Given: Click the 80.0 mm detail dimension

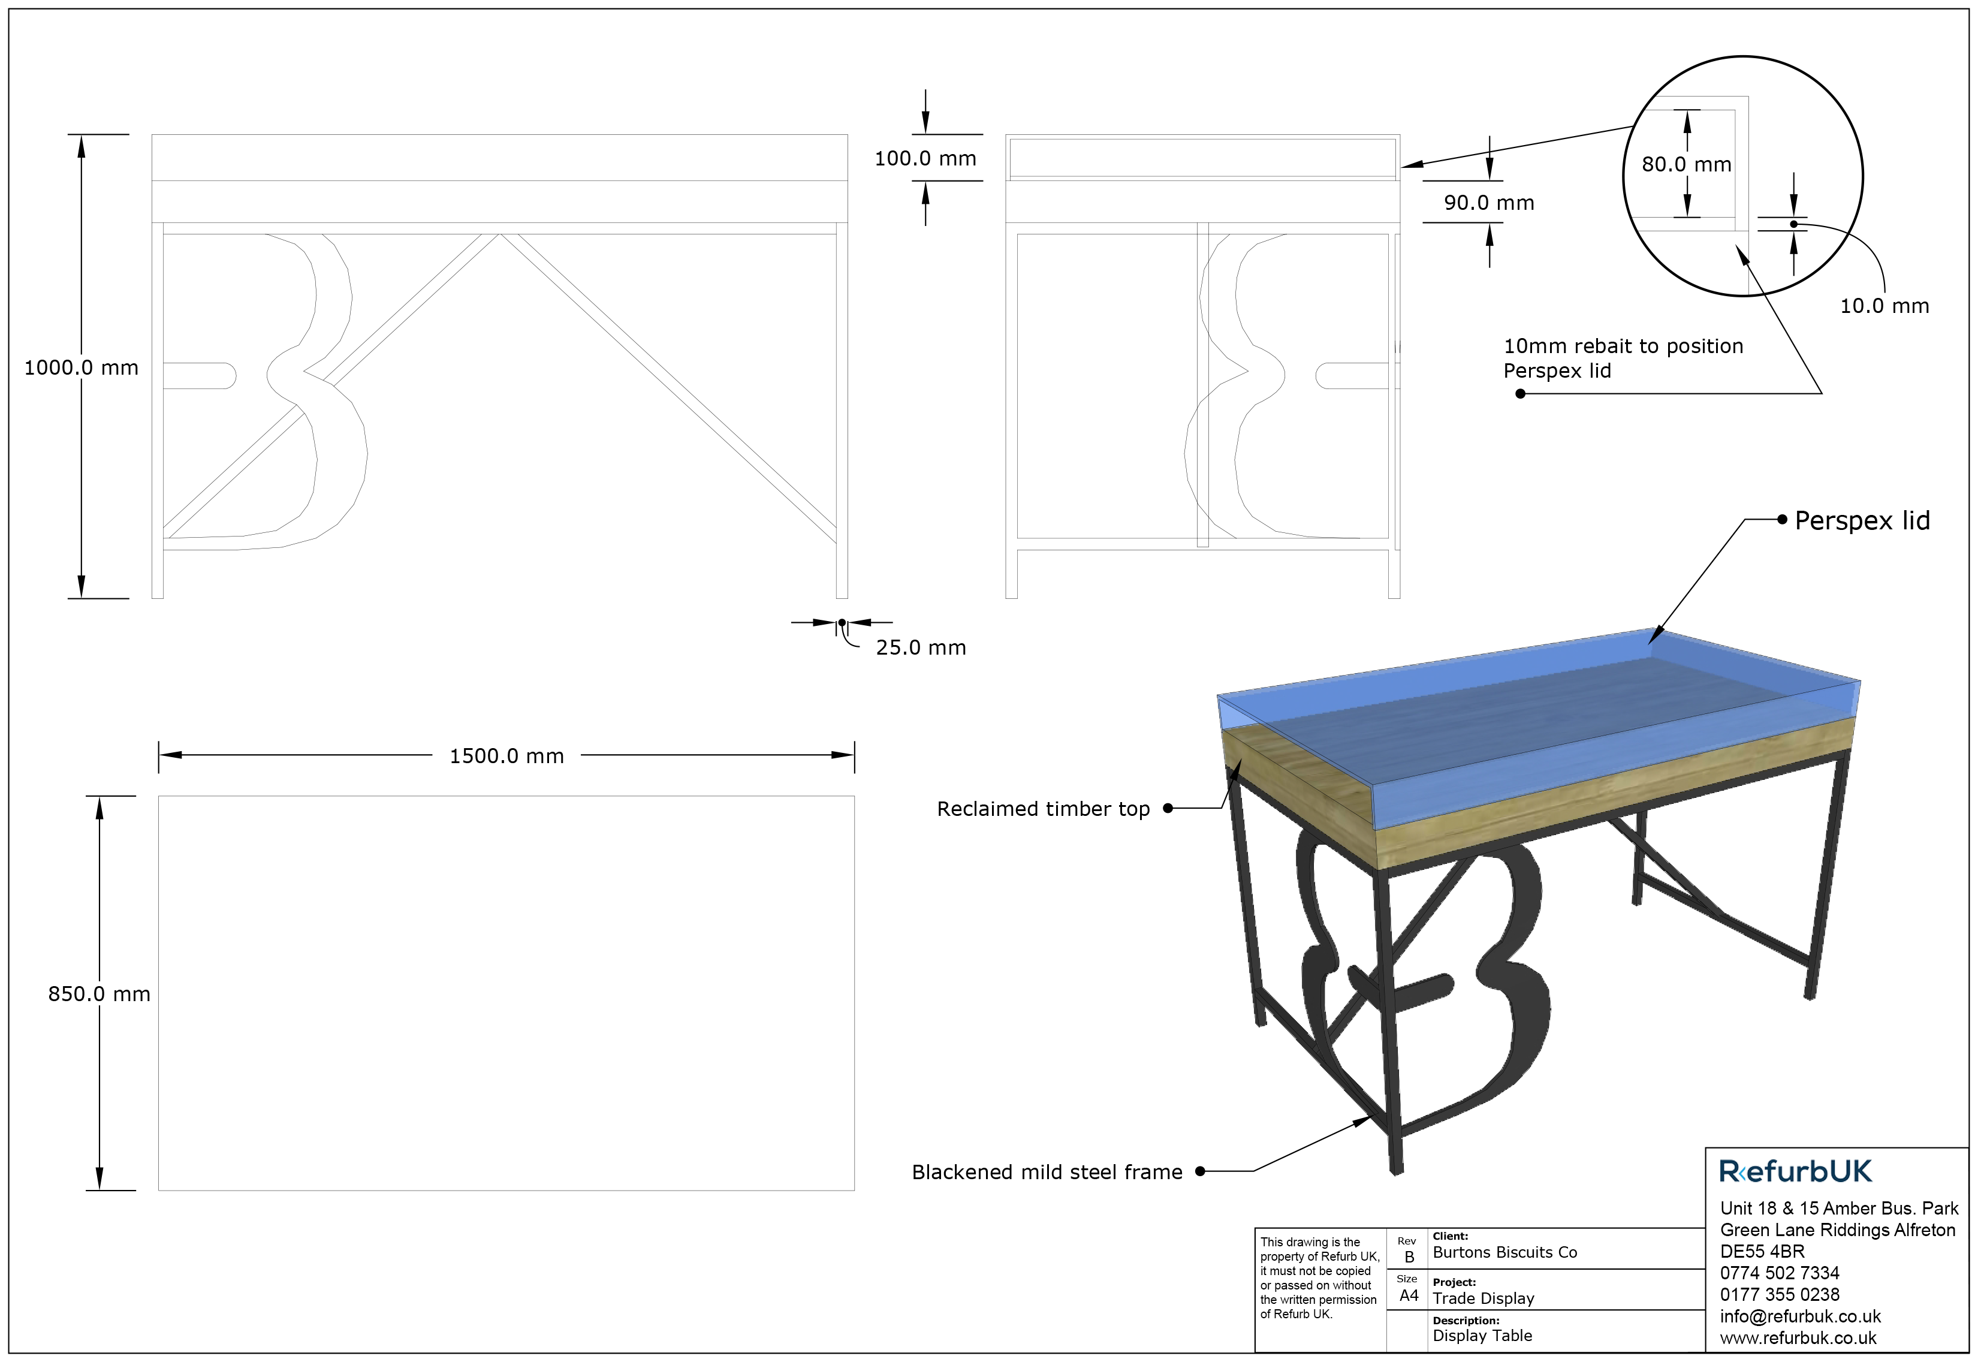Looking at the screenshot, I should pyautogui.click(x=1686, y=165).
